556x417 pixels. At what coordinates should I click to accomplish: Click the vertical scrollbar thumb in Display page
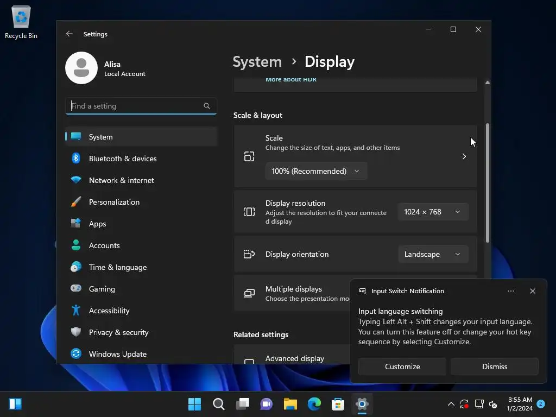(488, 183)
